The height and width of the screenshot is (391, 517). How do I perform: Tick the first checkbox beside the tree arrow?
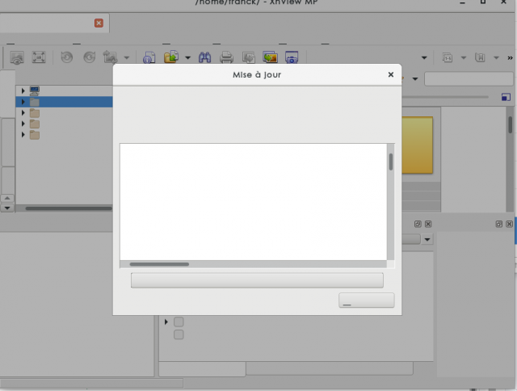179,322
